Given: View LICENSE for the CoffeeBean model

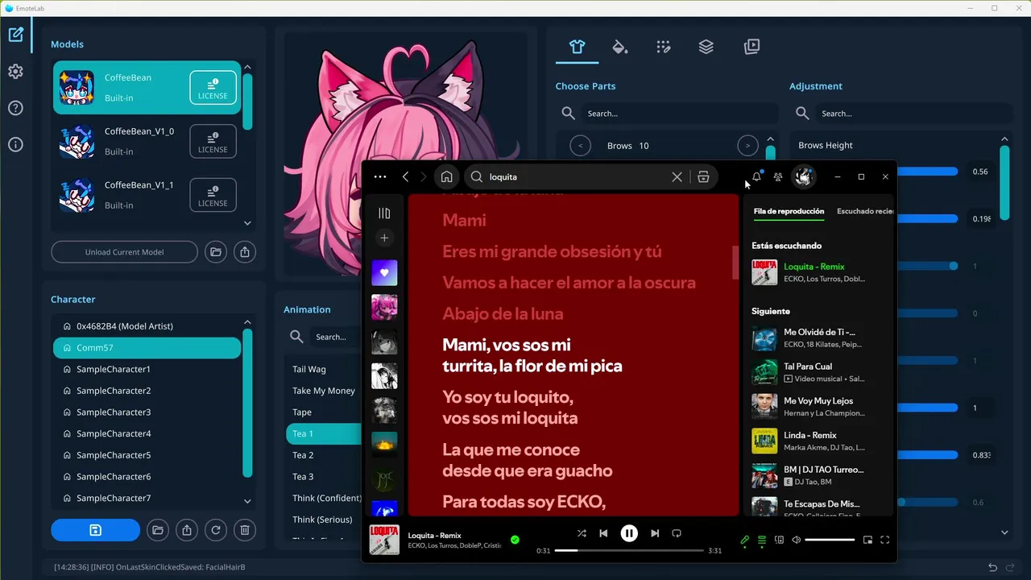Looking at the screenshot, I should pyautogui.click(x=213, y=88).
